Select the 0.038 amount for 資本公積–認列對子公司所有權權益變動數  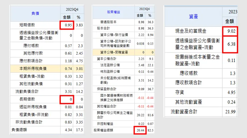(x=140, y=44)
